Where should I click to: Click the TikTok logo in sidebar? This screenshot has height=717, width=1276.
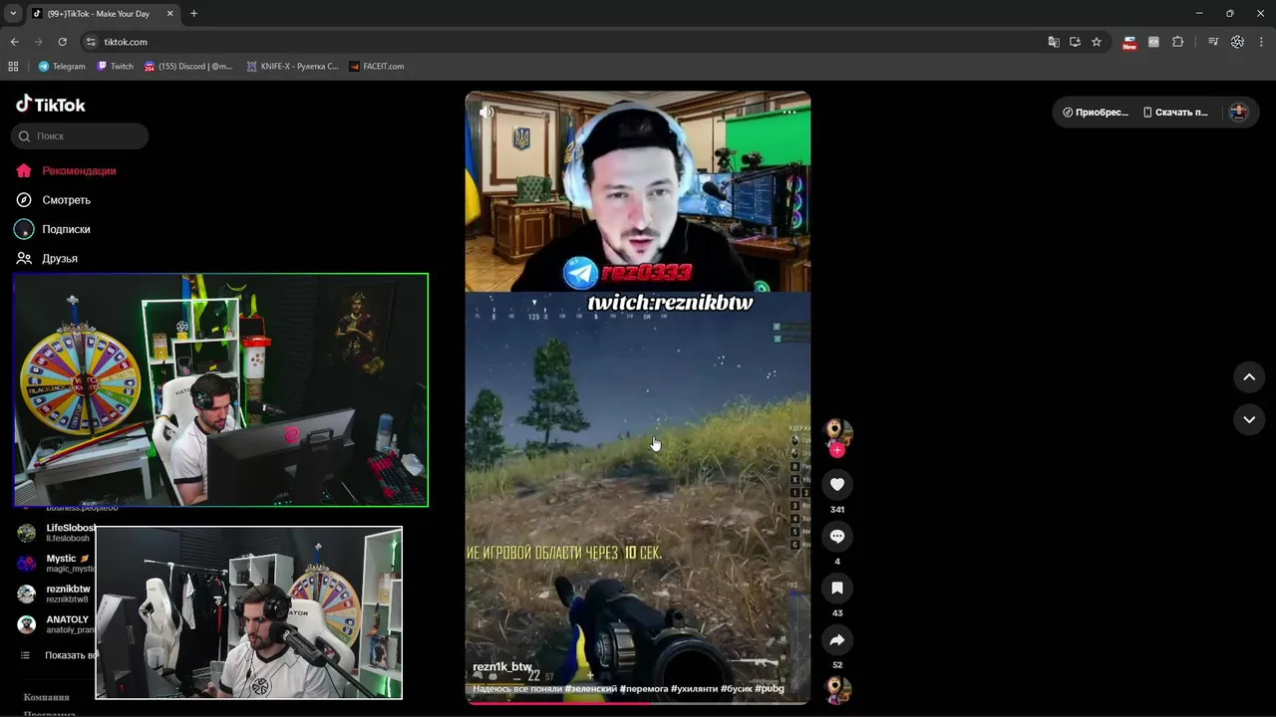click(x=51, y=105)
